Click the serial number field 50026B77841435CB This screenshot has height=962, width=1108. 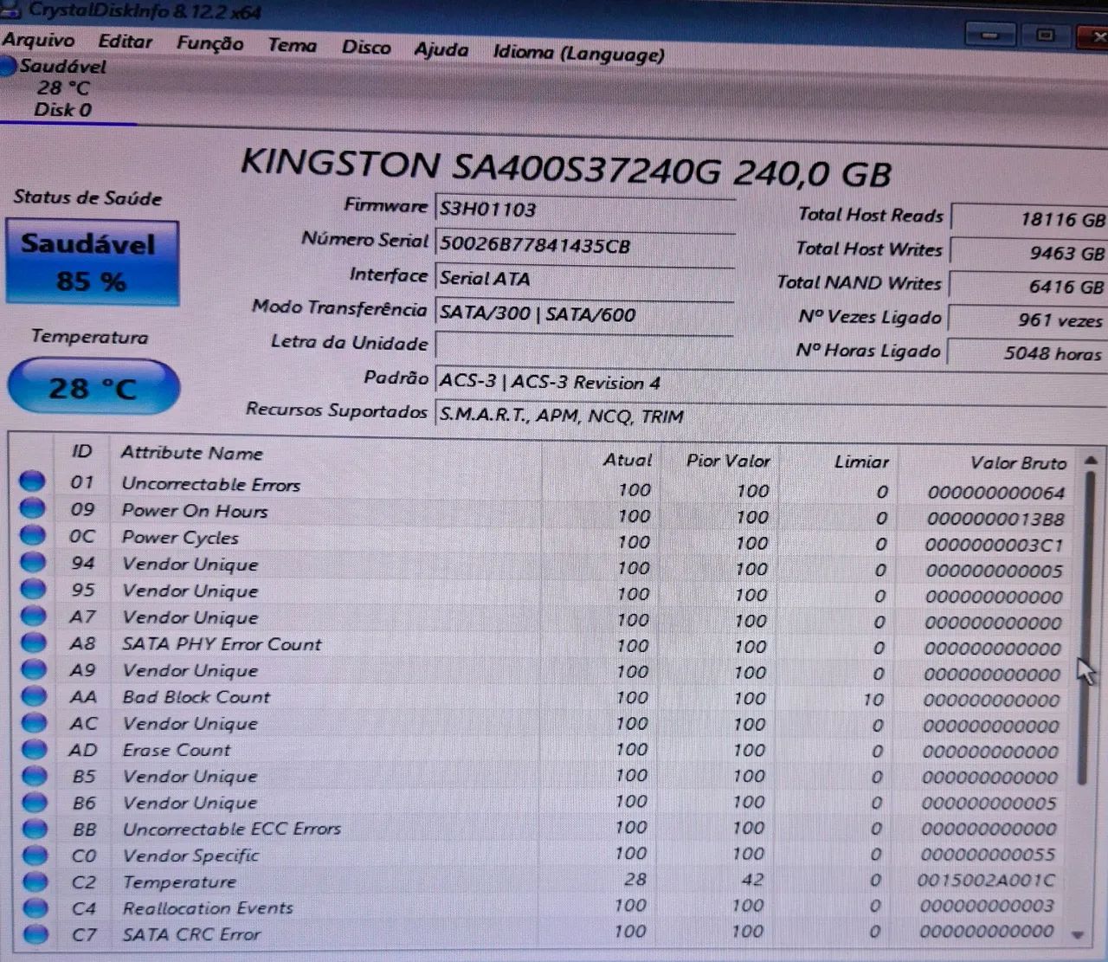pyautogui.click(x=584, y=246)
